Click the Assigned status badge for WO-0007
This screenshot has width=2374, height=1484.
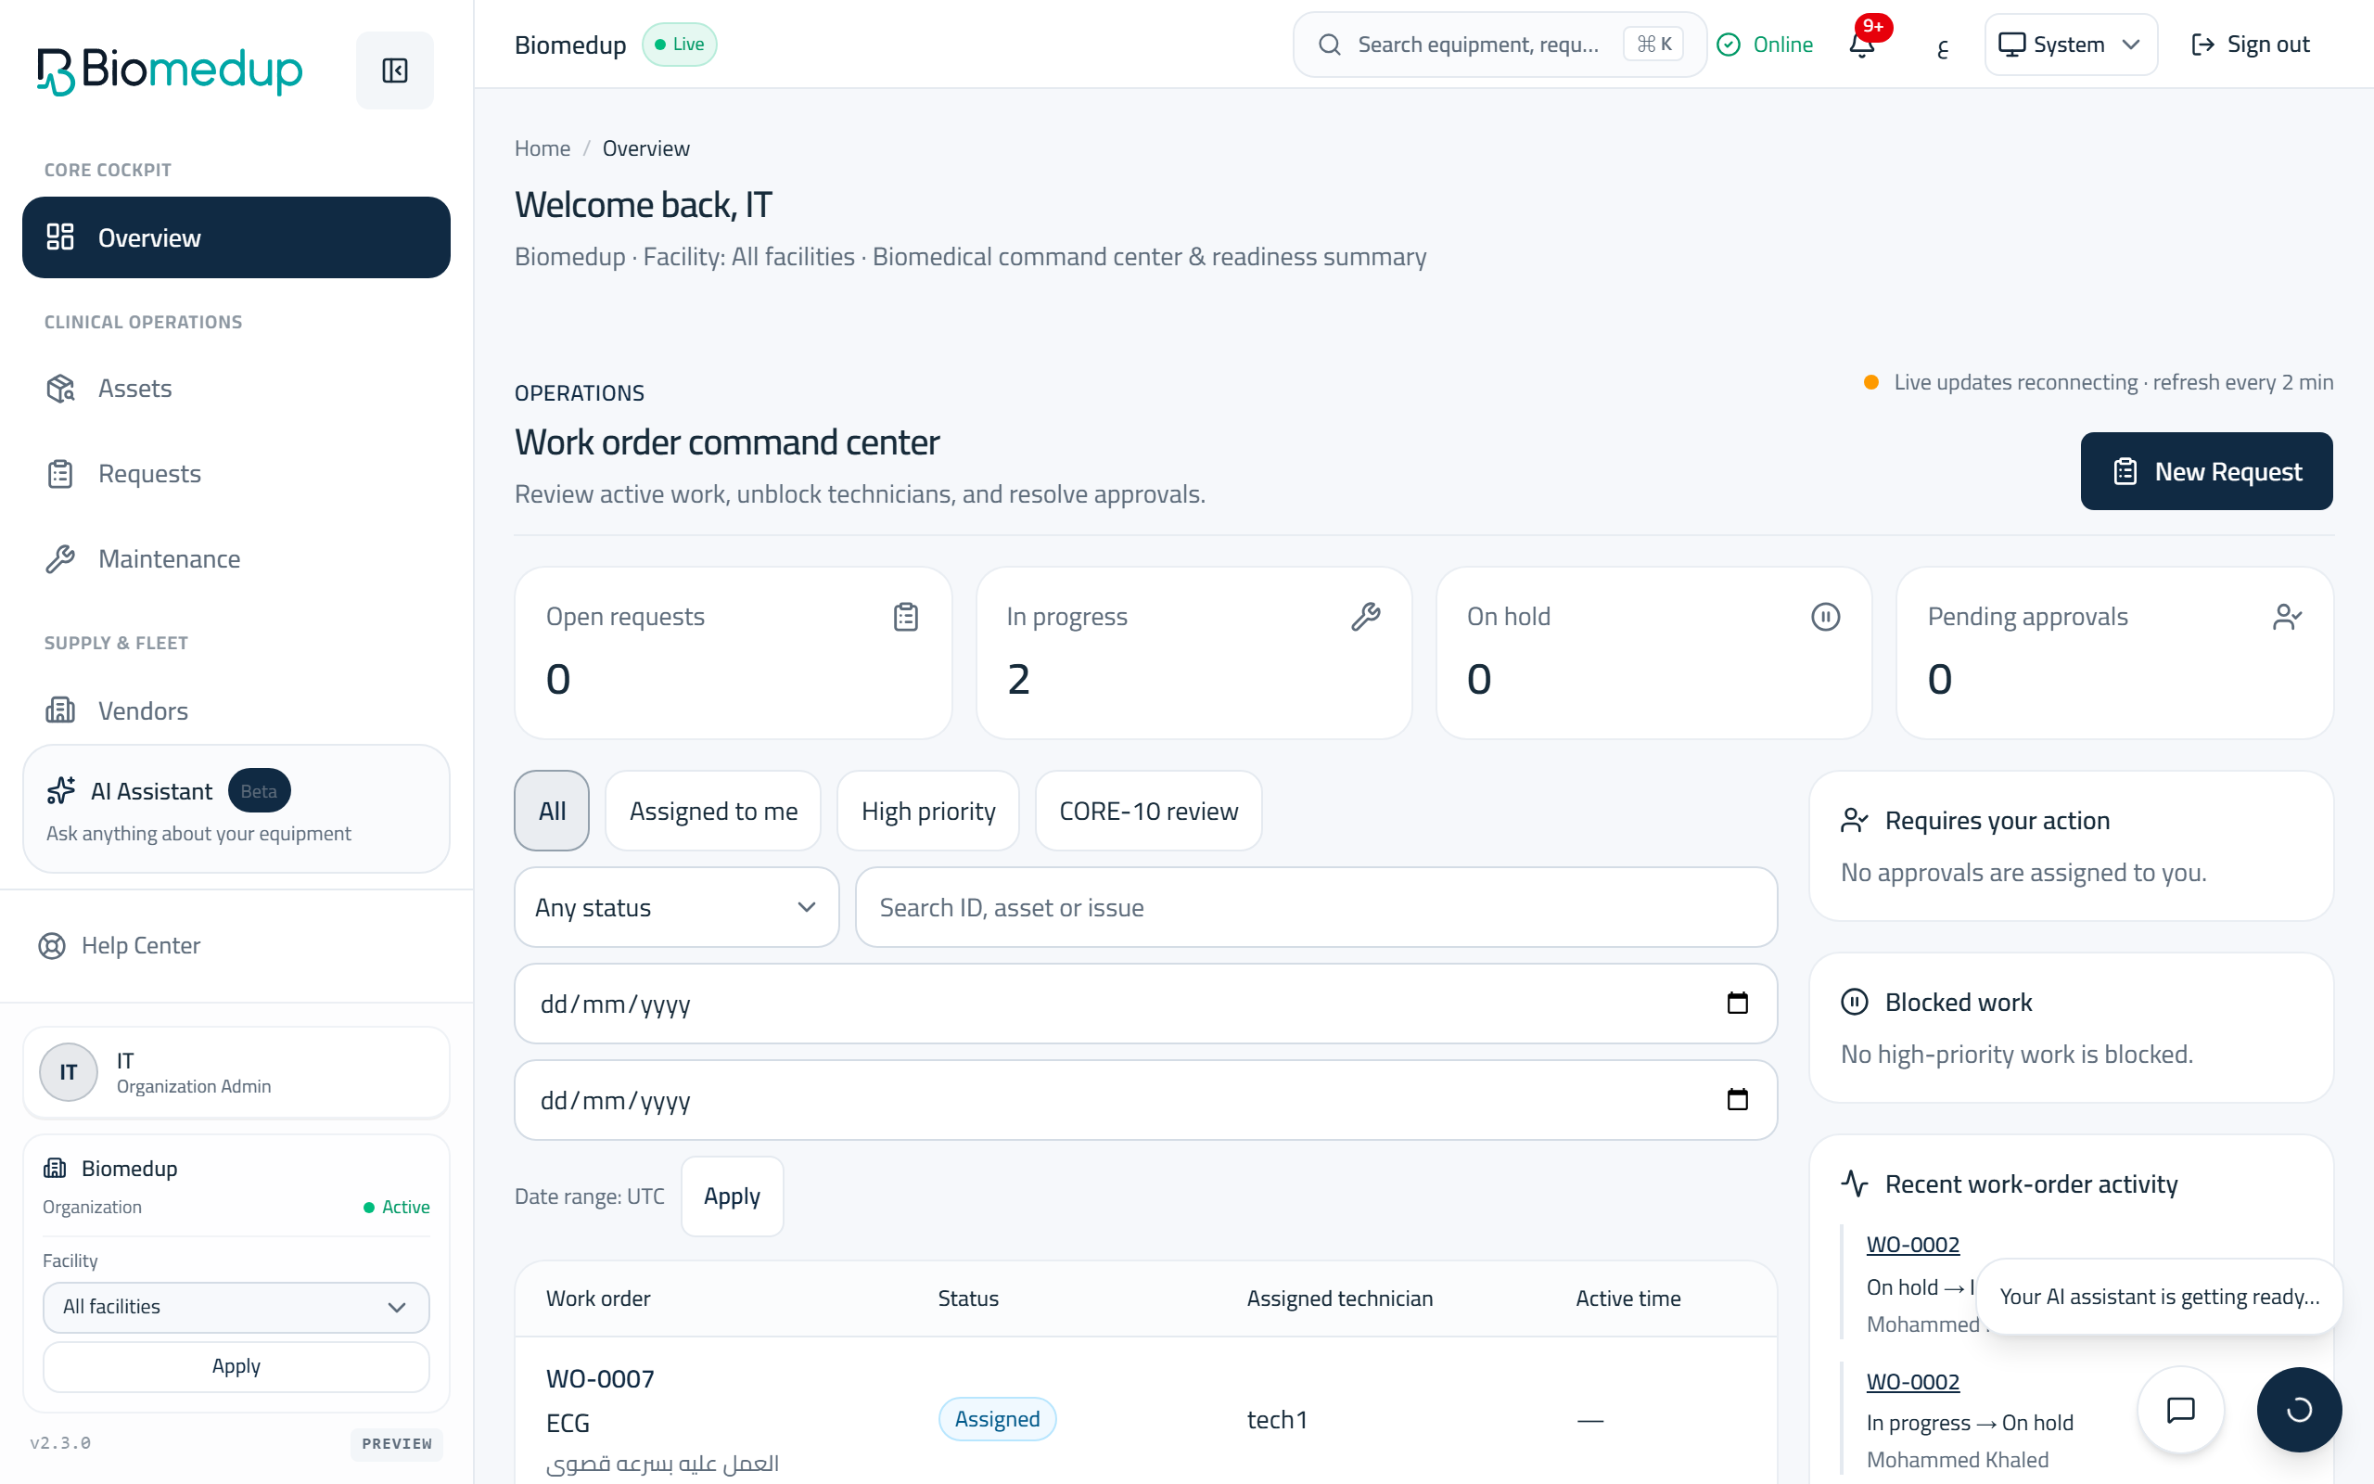pyautogui.click(x=997, y=1419)
